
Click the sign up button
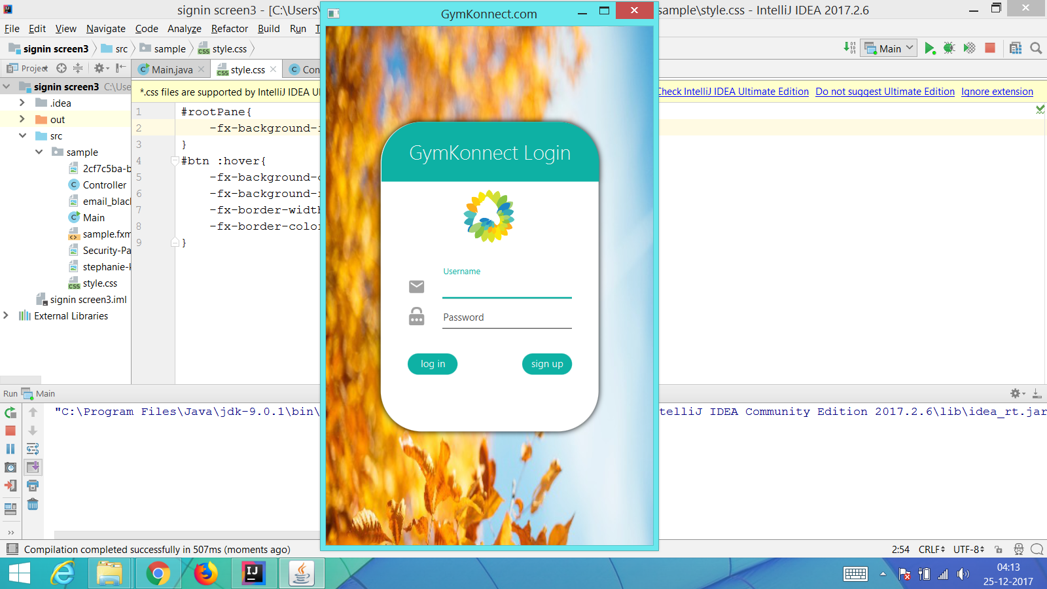[x=547, y=364]
